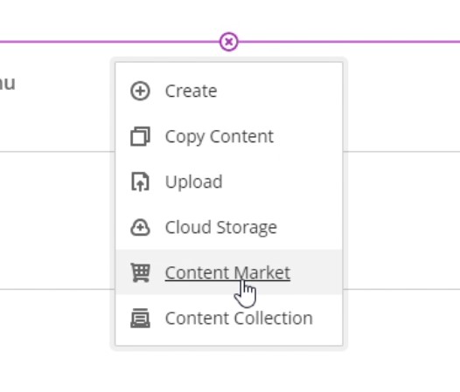Viewport: 460px width, 392px height.
Task: Select the Upload menu entry text
Action: click(x=193, y=182)
